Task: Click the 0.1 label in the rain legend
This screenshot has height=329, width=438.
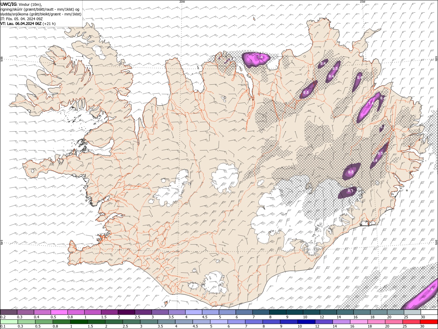Action: pyautogui.click(x=3, y=327)
